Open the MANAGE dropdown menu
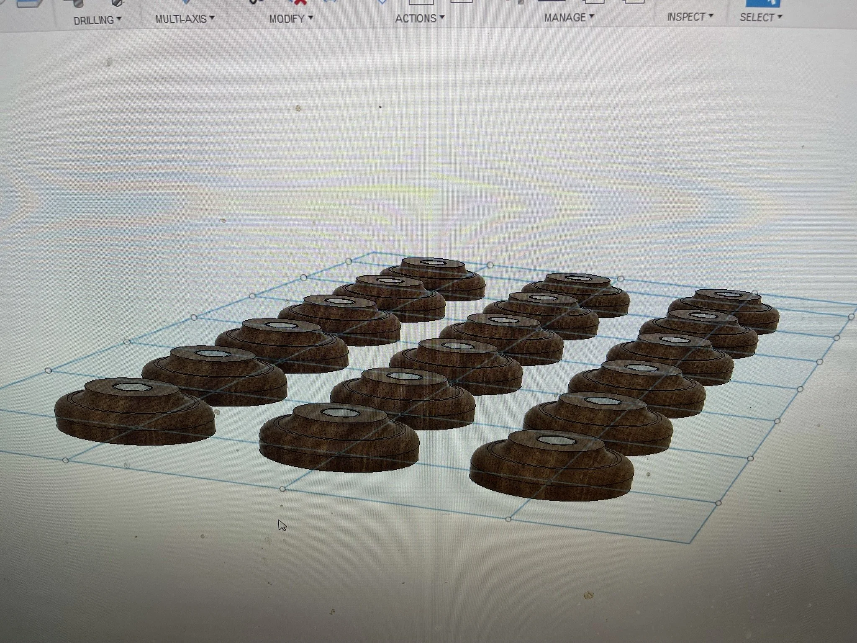 (x=569, y=18)
